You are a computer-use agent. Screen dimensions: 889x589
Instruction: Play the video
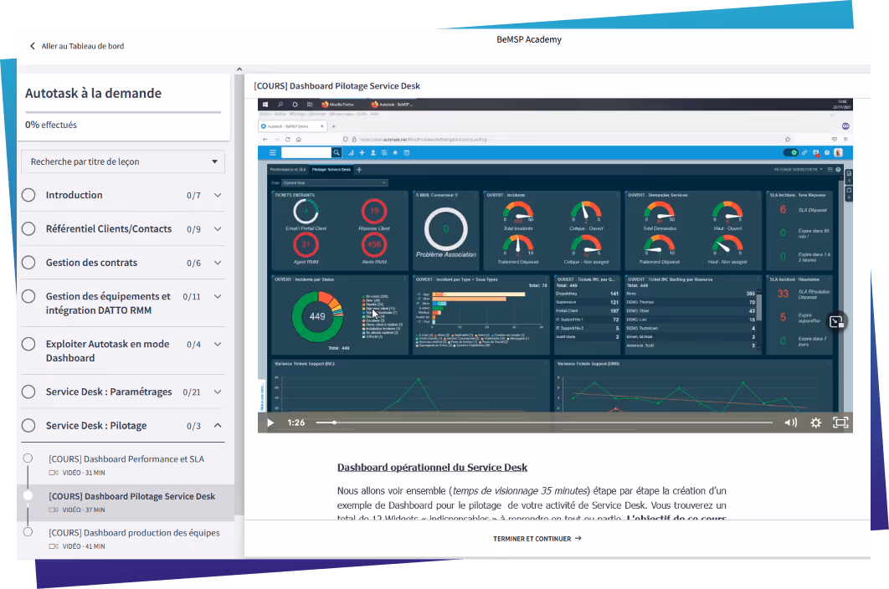tap(270, 423)
